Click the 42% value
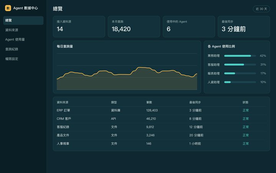Viewport: 276px width, 173px height. point(263,56)
